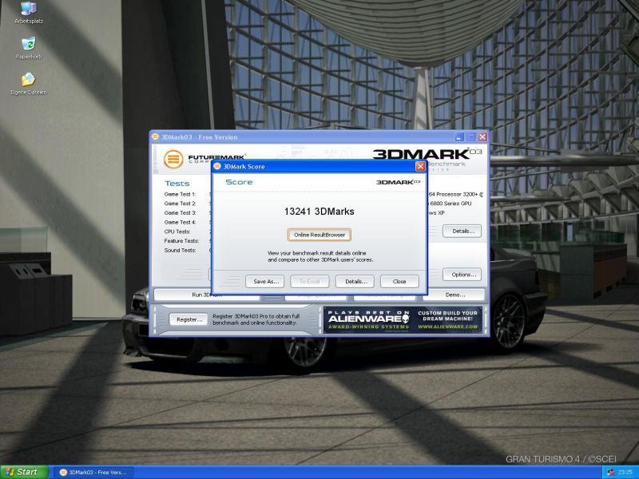The width and height of the screenshot is (639, 479).
Task: Click the Alienware advertisement banner
Action: (x=403, y=320)
